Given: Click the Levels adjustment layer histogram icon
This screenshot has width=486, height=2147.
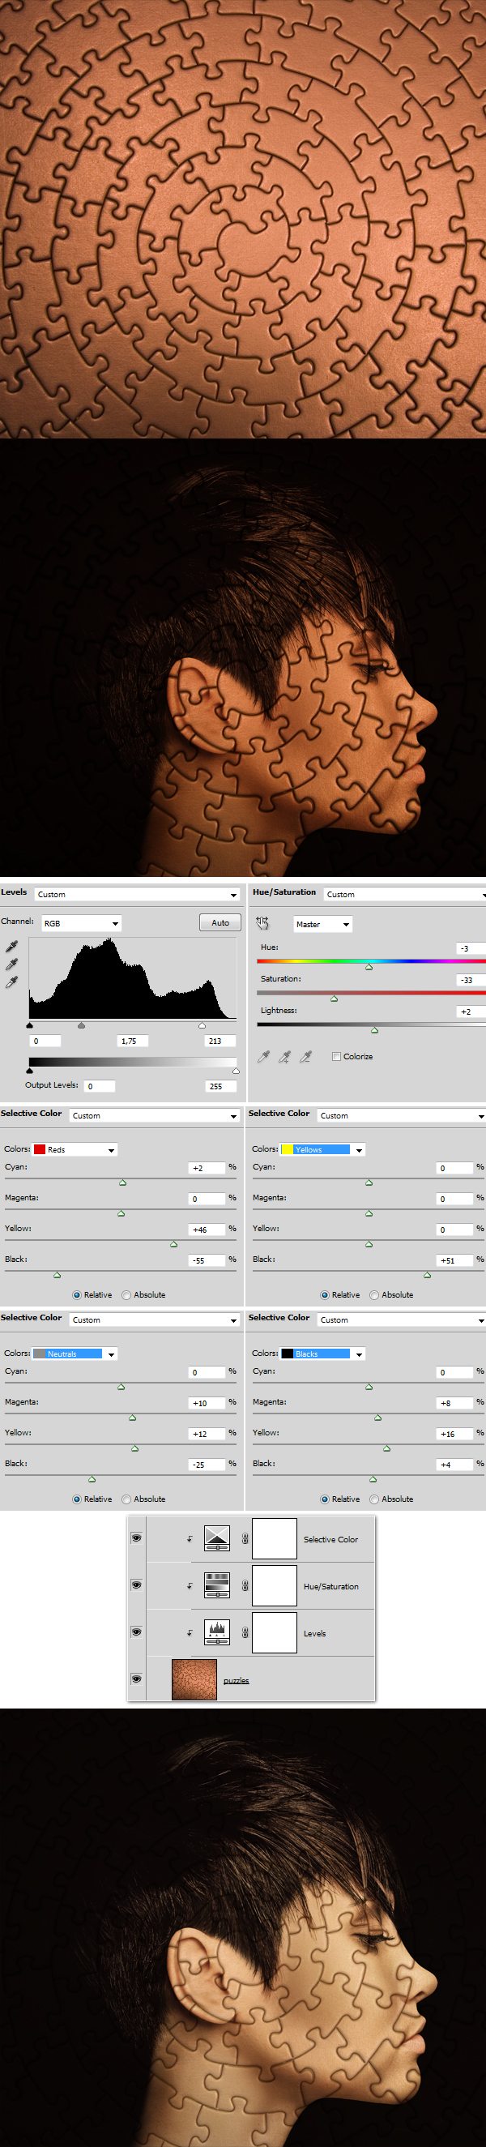Looking at the screenshot, I should click(217, 1632).
